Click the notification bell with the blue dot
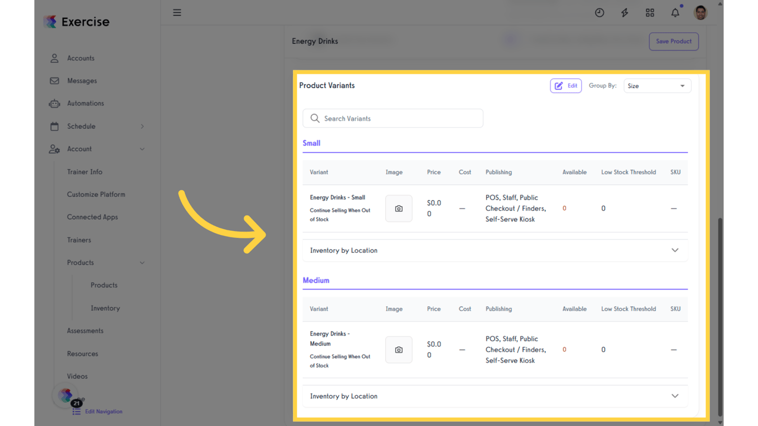Screen dimensions: 758x426 [x=675, y=12]
